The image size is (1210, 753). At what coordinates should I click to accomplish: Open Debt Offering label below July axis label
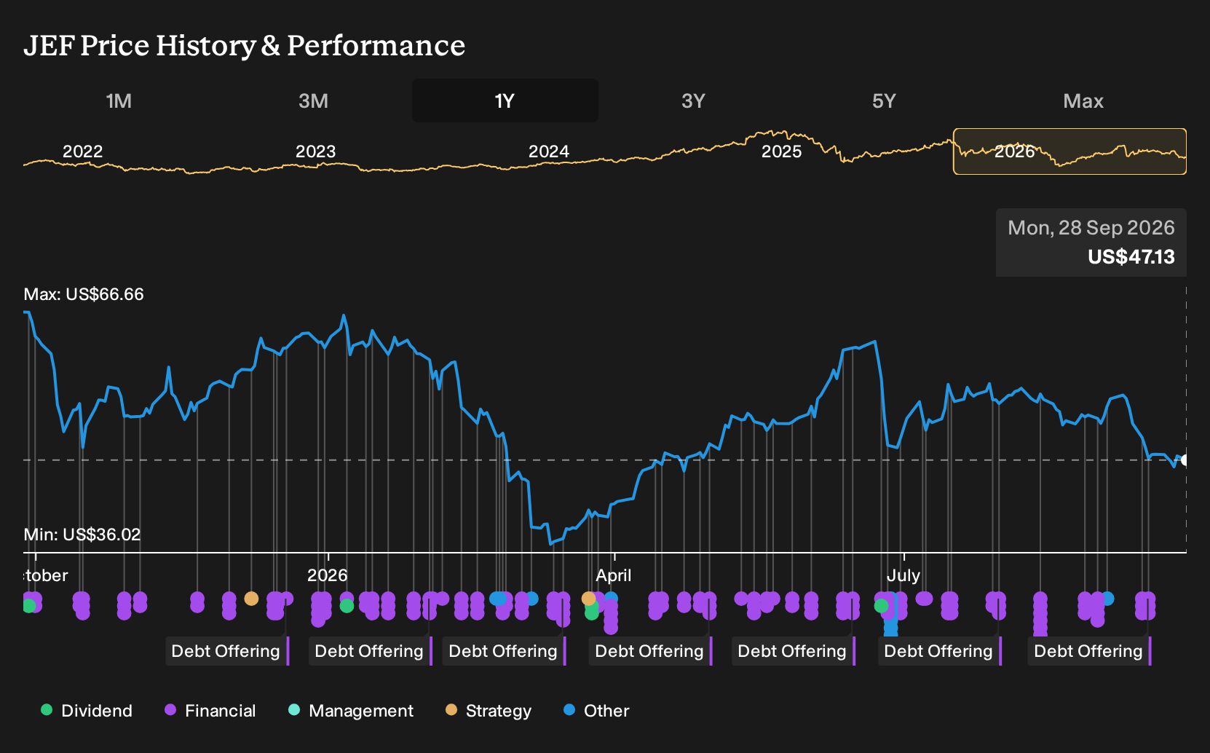point(940,651)
